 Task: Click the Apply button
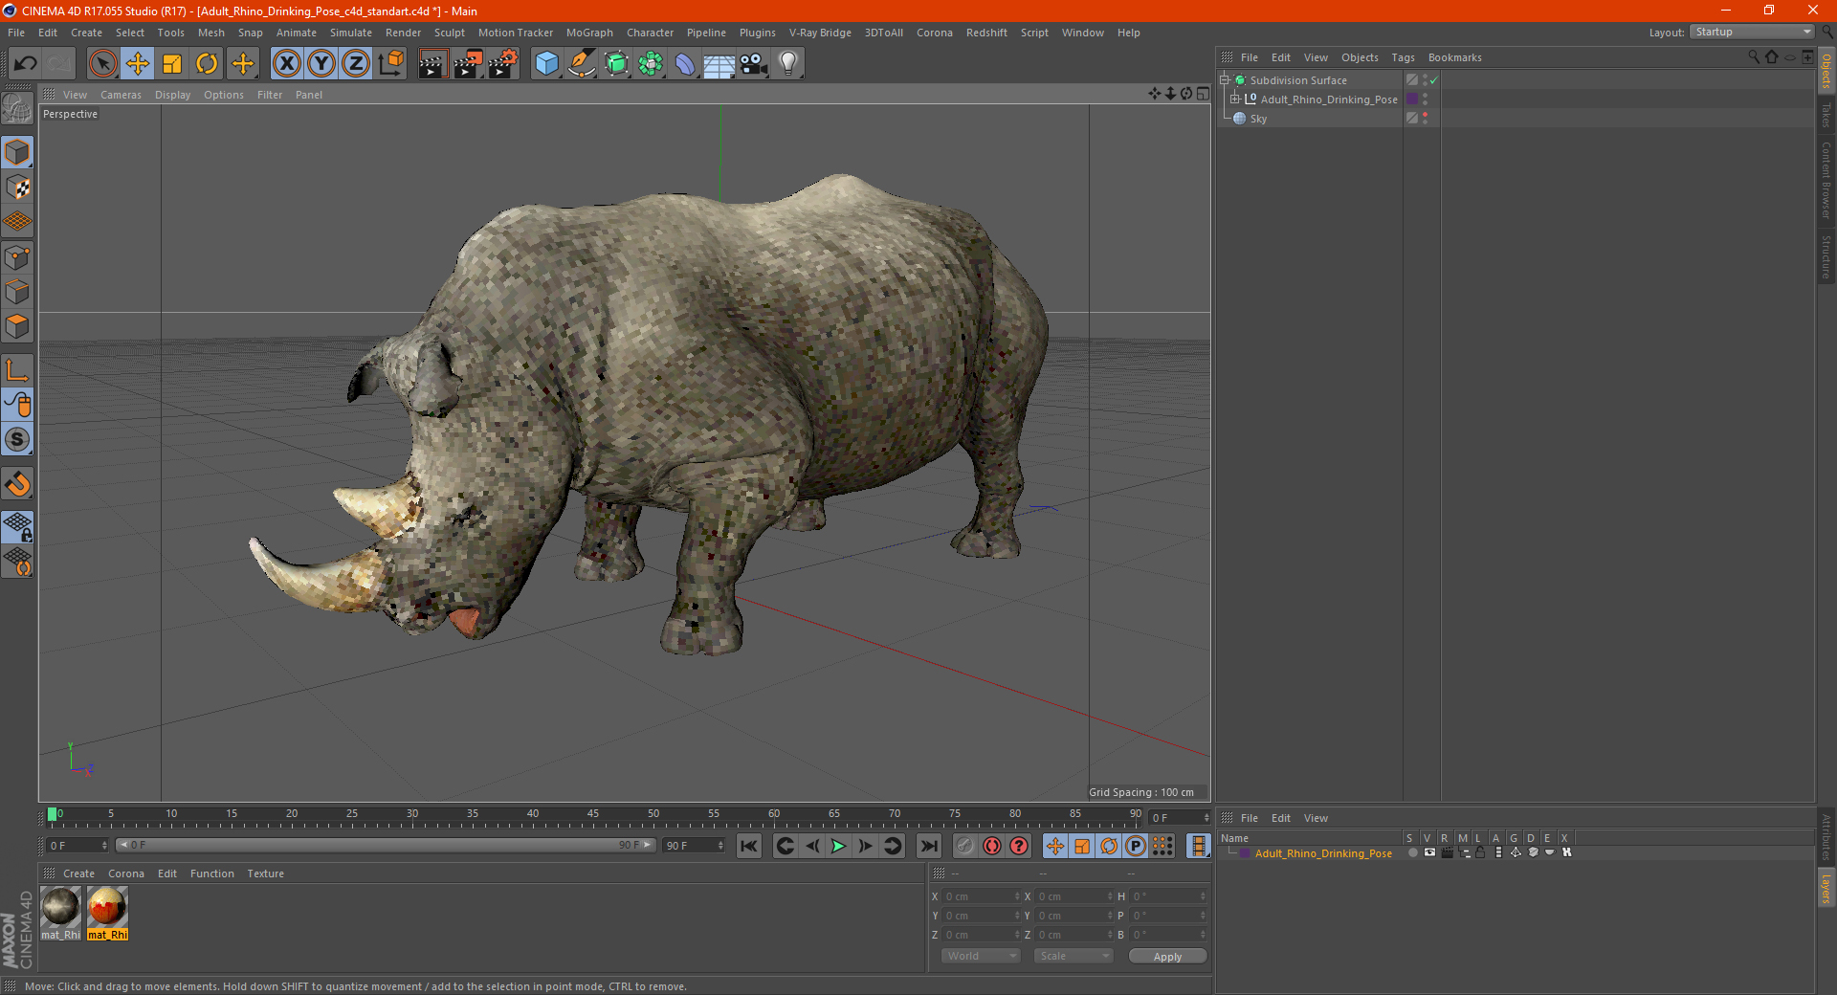pos(1167,957)
